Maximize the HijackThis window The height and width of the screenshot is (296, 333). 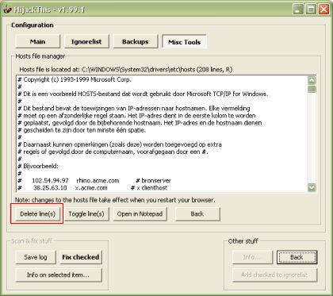coord(311,10)
